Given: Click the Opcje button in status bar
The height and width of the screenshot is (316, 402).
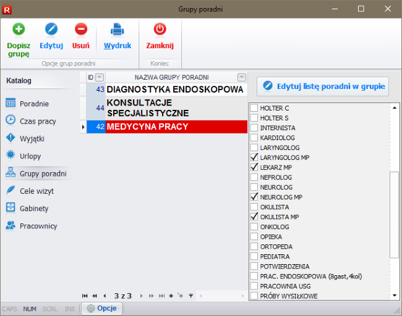Looking at the screenshot, I should click(102, 309).
